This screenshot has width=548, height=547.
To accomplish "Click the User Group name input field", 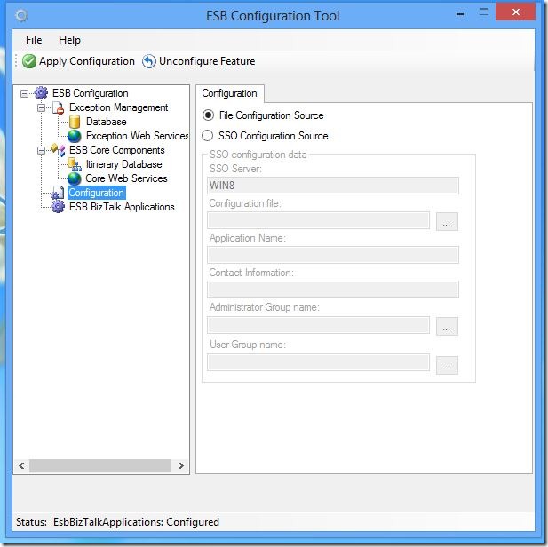I will (x=318, y=362).
